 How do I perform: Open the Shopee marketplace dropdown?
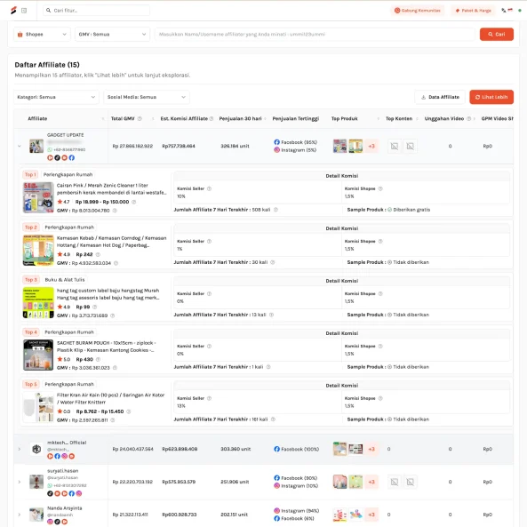pyautogui.click(x=42, y=35)
